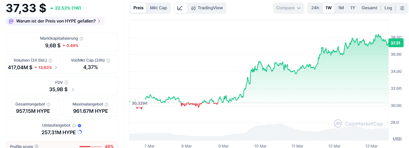This screenshot has height=148, width=409.
Task: Click info icon beside Marktkapitalisierung
Action: (x=81, y=39)
